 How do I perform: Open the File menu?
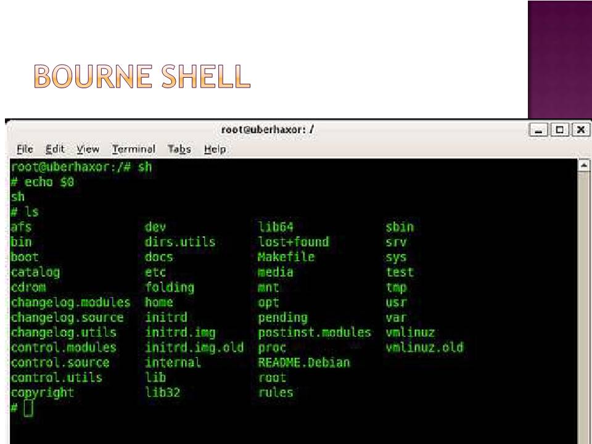tap(25, 149)
